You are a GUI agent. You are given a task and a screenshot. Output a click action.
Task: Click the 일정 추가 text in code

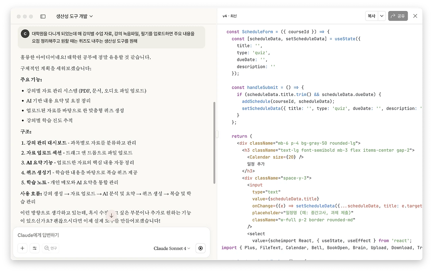[256, 164]
